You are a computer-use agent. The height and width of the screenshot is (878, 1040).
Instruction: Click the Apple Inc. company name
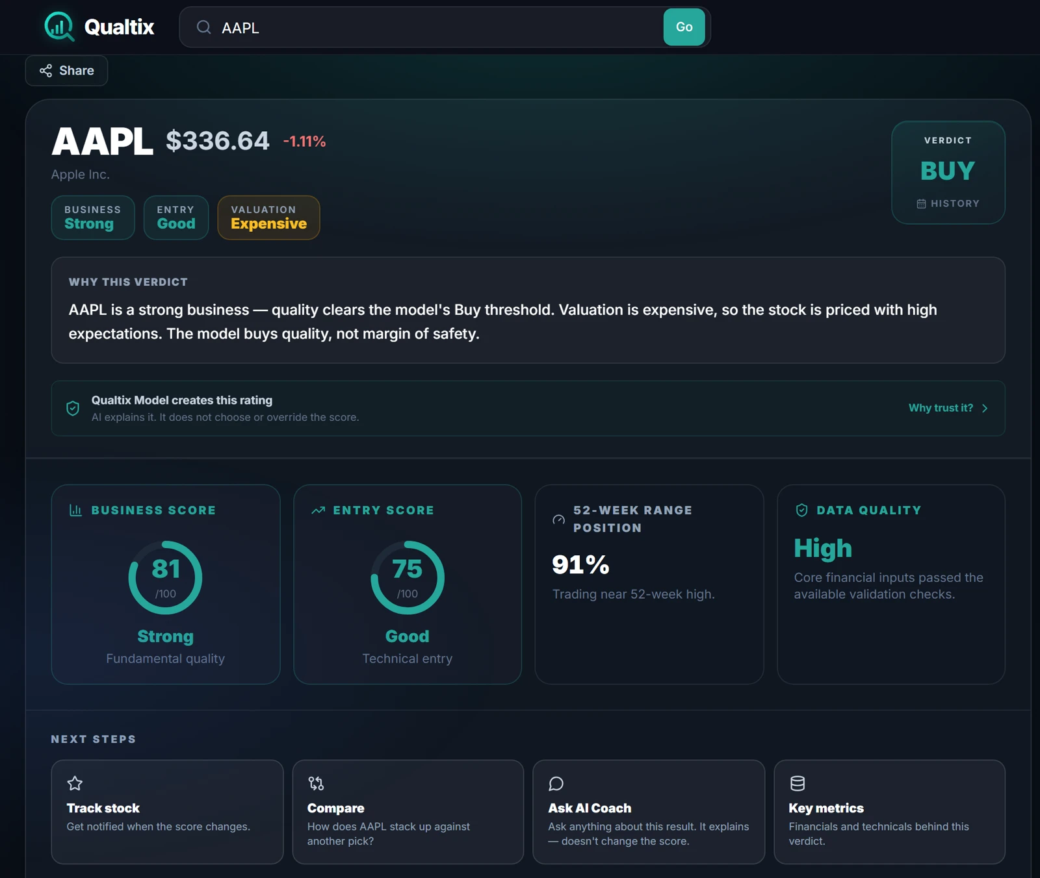(81, 175)
